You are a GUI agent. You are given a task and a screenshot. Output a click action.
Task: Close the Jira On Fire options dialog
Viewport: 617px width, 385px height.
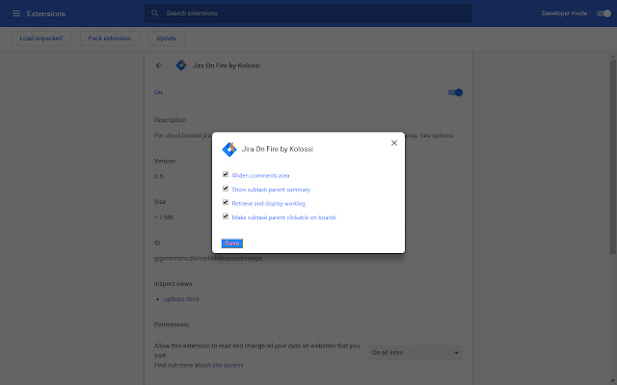coord(394,143)
